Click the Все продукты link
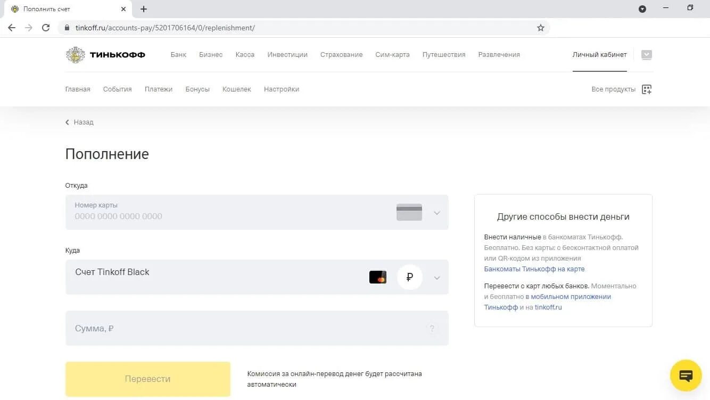This screenshot has height=400, width=710. pos(613,89)
